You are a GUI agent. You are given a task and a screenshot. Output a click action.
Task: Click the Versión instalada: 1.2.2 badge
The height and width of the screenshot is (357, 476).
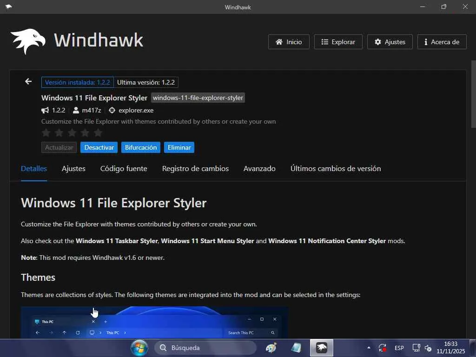click(78, 82)
